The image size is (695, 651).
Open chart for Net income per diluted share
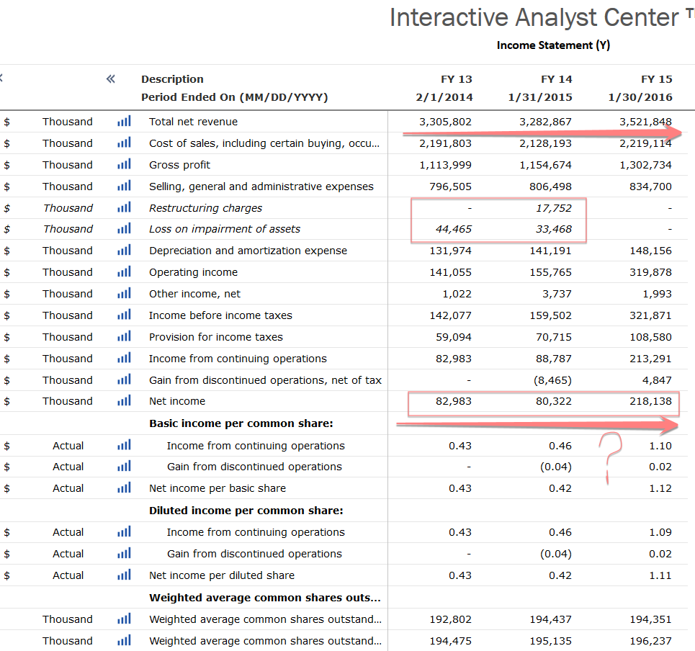(124, 575)
